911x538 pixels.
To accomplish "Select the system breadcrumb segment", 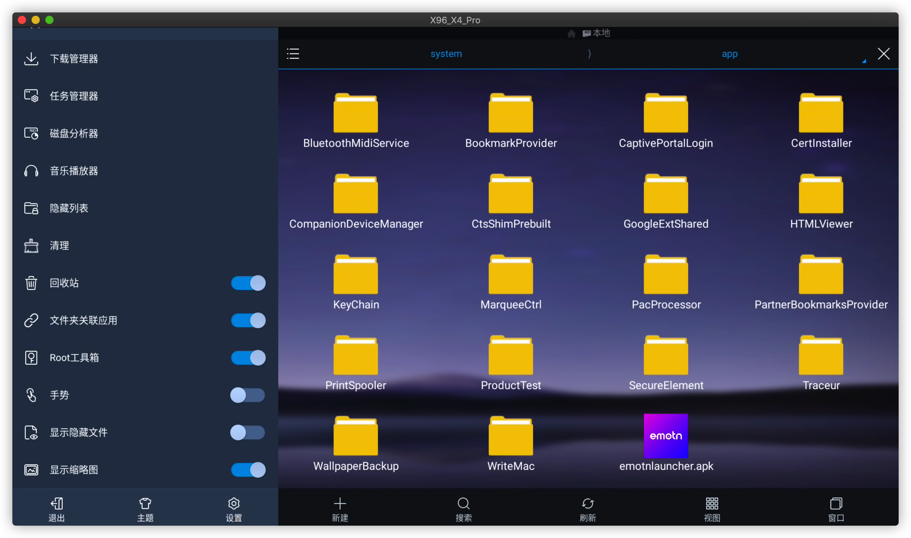I will (446, 54).
